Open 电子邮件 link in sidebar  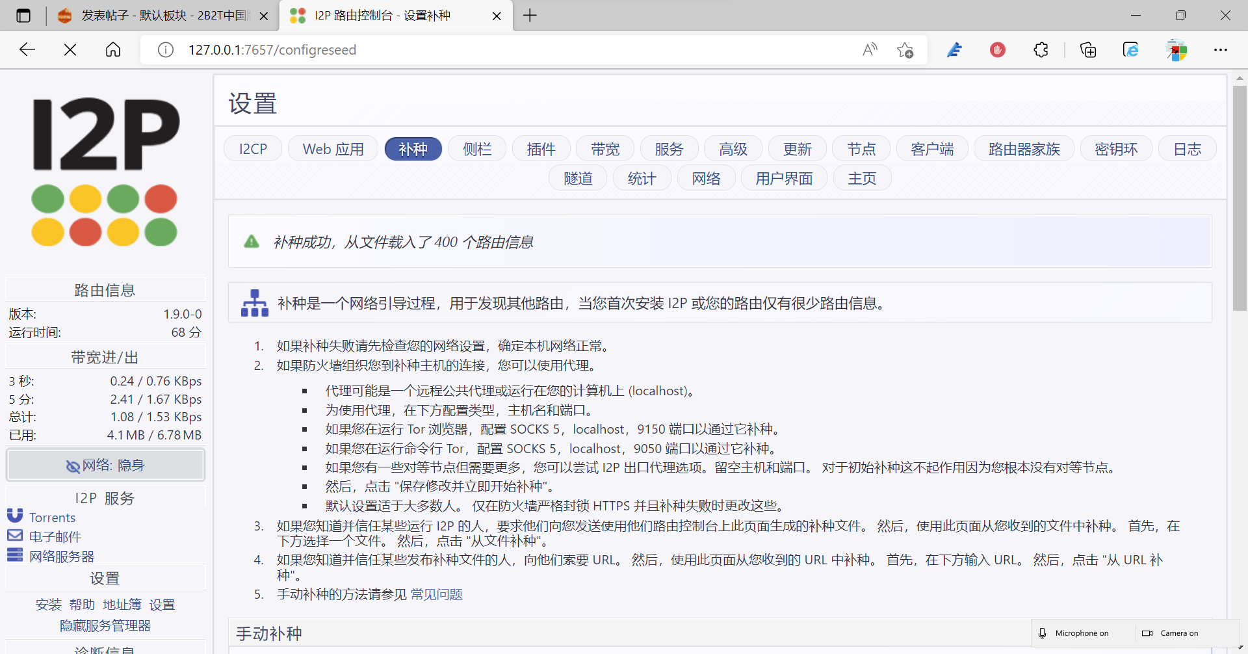(55, 536)
